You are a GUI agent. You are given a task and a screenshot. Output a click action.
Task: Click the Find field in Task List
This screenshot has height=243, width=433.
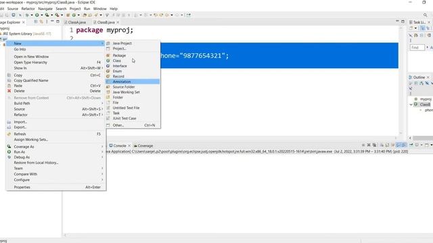(x=417, y=47)
